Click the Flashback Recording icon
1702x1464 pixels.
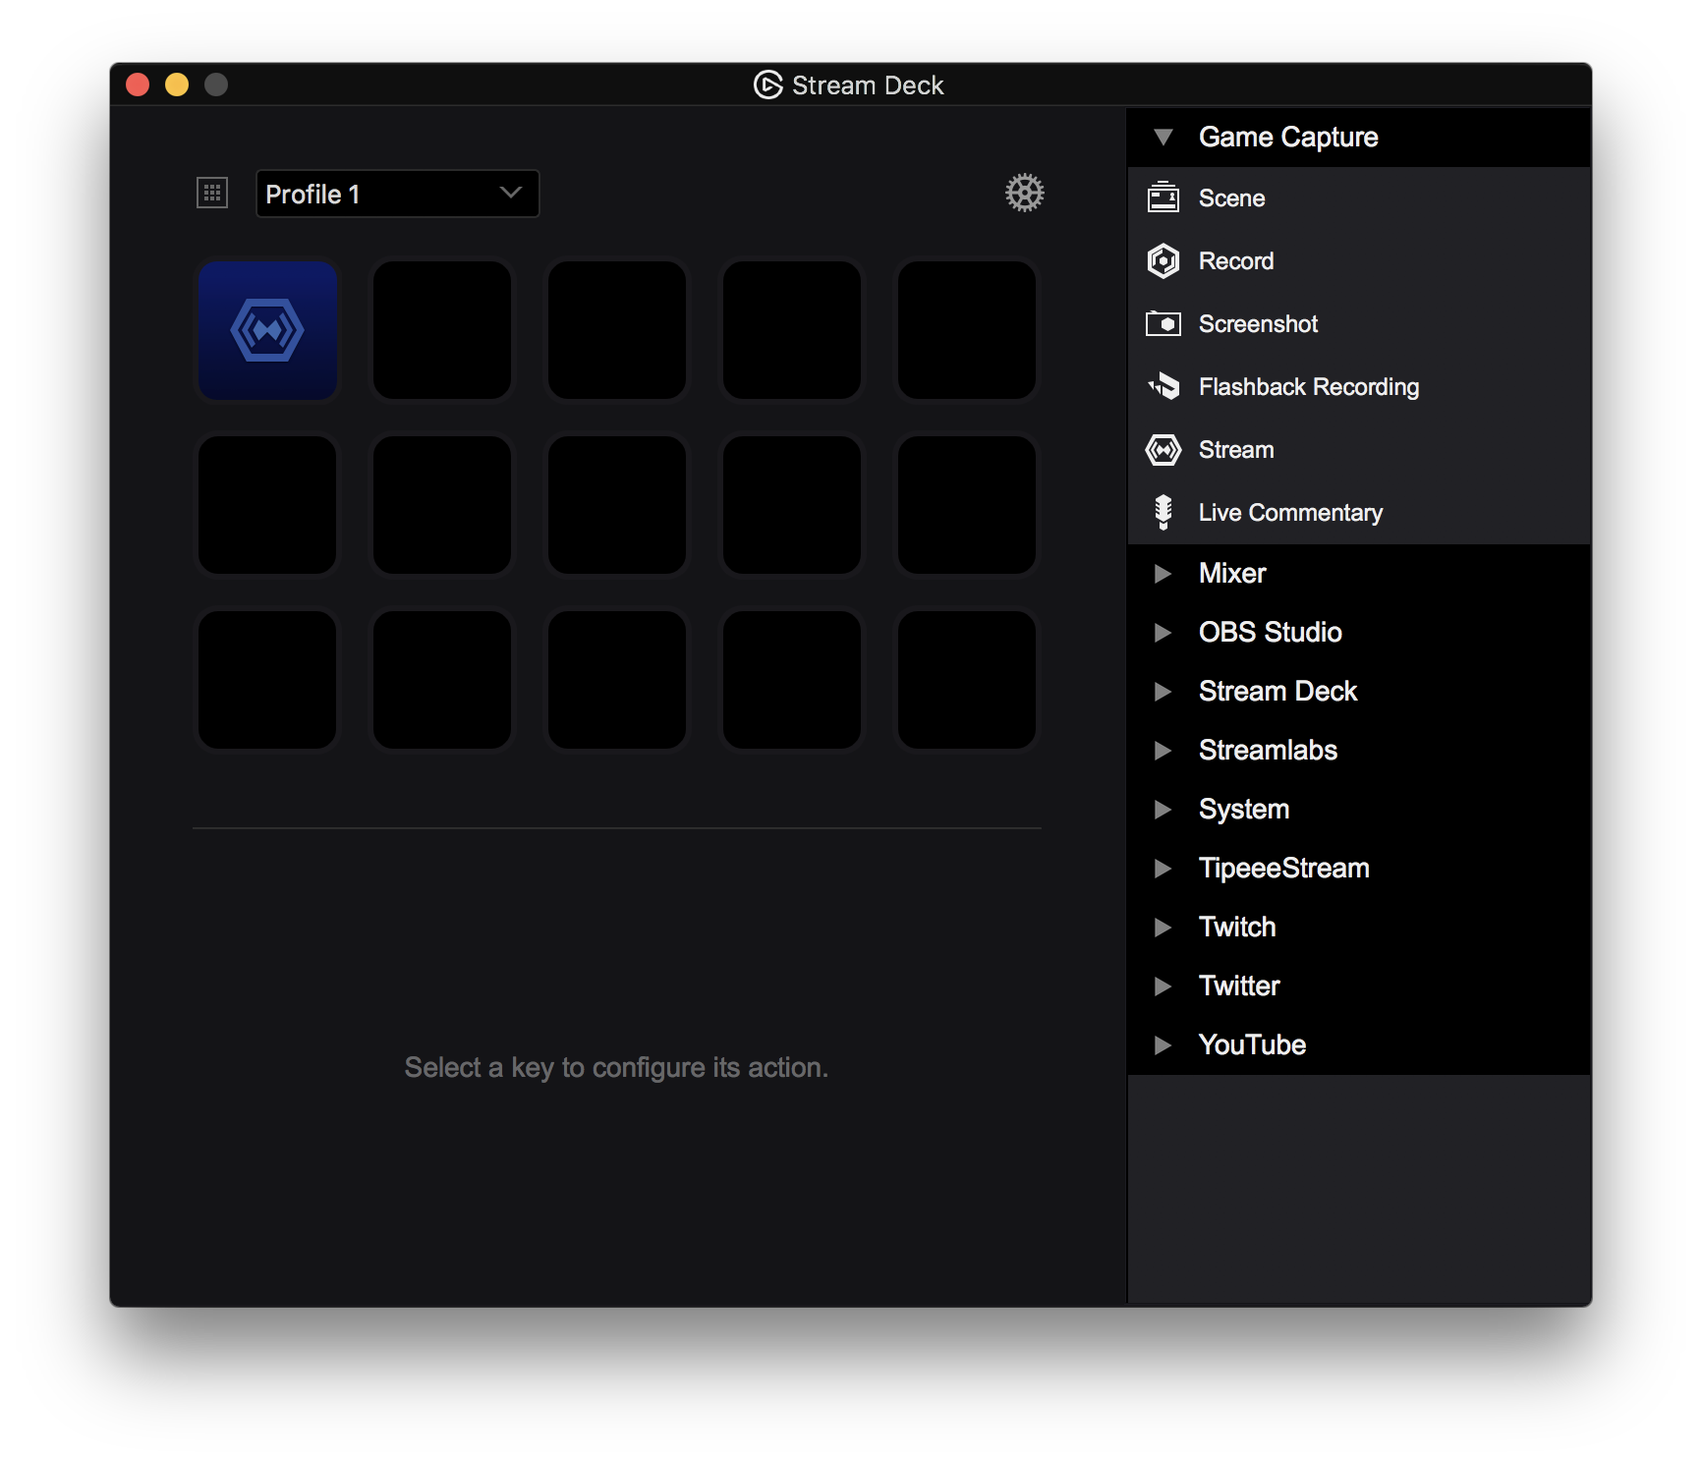(x=1164, y=386)
